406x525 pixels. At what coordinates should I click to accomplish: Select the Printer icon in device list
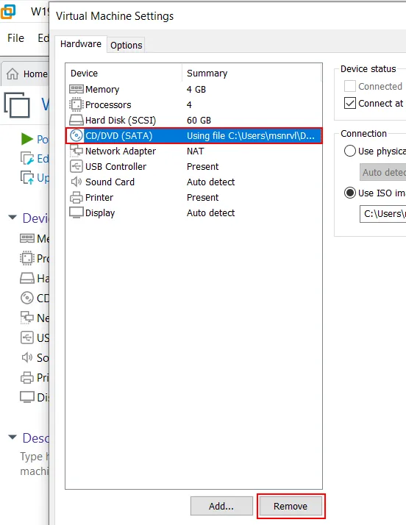(76, 197)
